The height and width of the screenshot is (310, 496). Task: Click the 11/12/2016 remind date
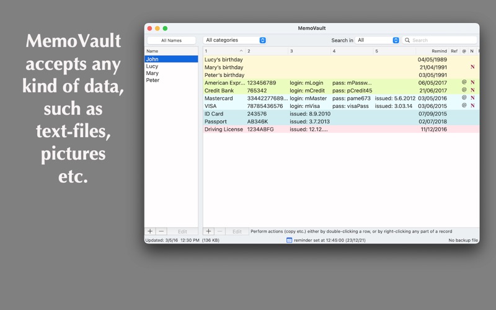tap(433, 129)
